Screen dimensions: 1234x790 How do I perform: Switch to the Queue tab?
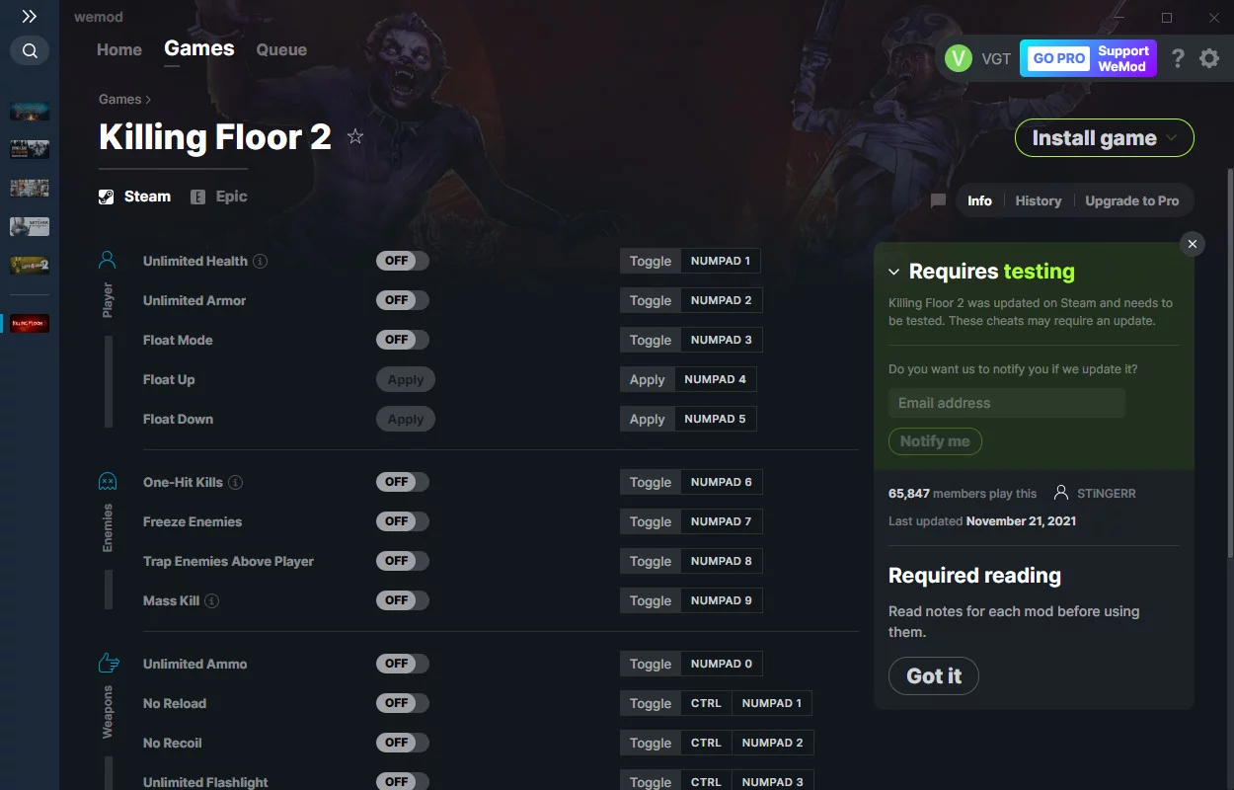(281, 49)
